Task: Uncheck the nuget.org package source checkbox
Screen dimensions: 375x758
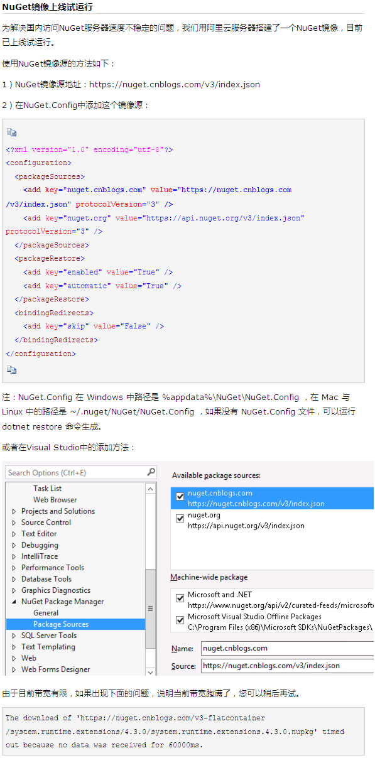Action: tap(180, 518)
